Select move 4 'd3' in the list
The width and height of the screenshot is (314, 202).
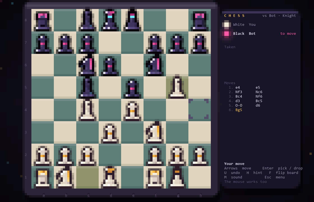click(238, 101)
